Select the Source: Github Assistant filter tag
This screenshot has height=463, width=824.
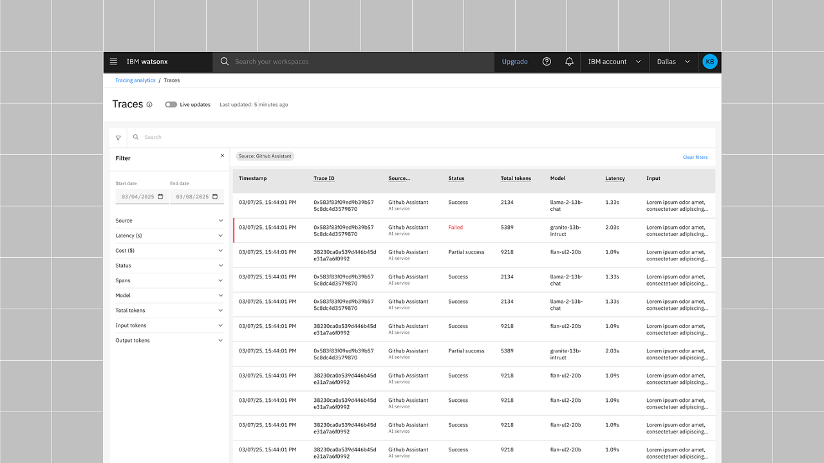(x=265, y=156)
